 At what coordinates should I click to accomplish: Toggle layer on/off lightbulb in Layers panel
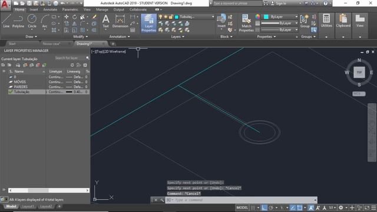pos(161,17)
